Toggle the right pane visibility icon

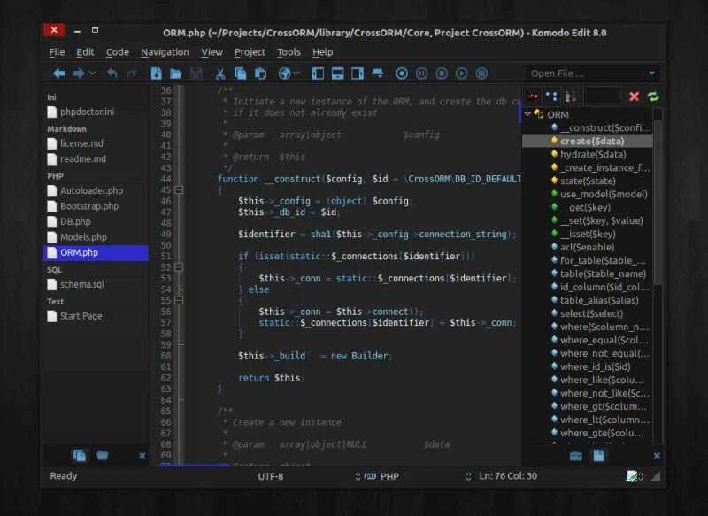point(358,73)
